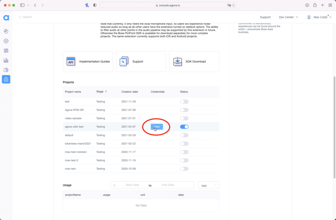
Task: Enable the toggle for tokenless-march2021
Action: [184, 144]
